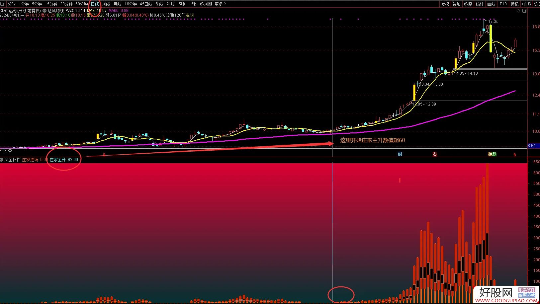Image resolution: width=540 pixels, height=304 pixels.
Task: Switch to 月线 monthly chart
Action: (118, 4)
